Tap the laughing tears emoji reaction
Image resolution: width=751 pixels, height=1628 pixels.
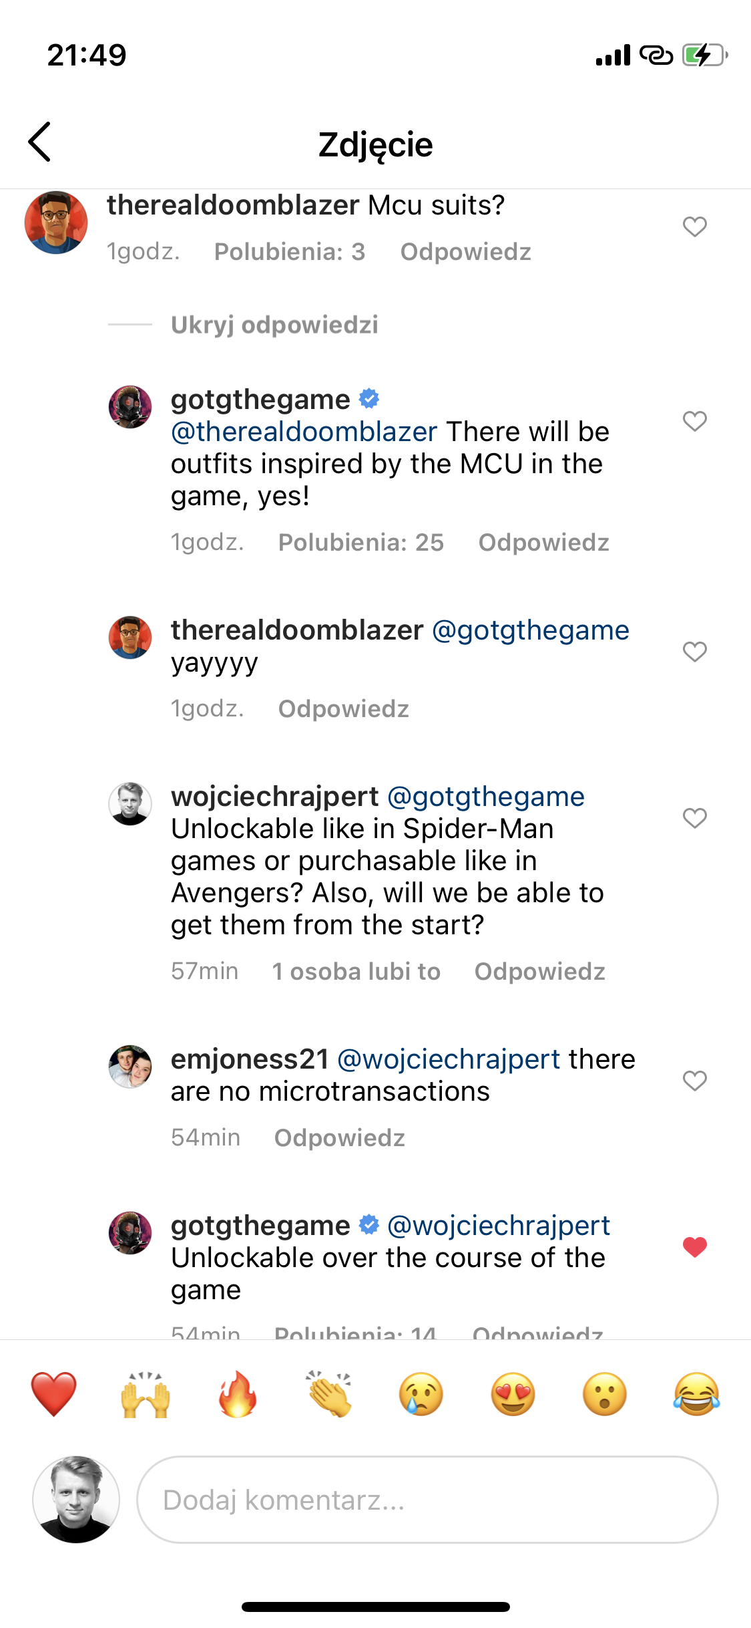696,1394
